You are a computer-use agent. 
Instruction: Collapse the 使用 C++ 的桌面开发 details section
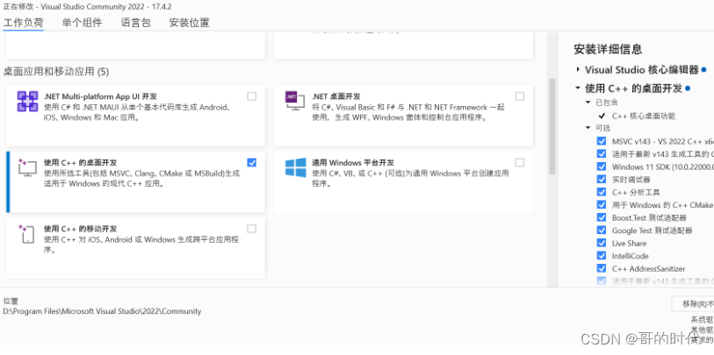[x=577, y=89]
